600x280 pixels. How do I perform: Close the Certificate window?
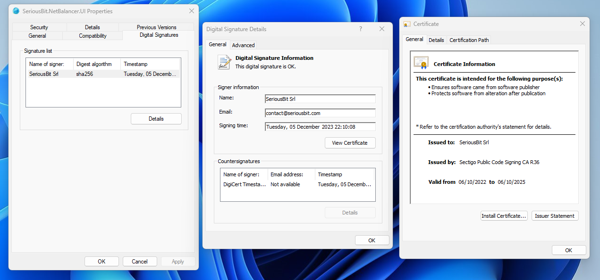point(582,24)
